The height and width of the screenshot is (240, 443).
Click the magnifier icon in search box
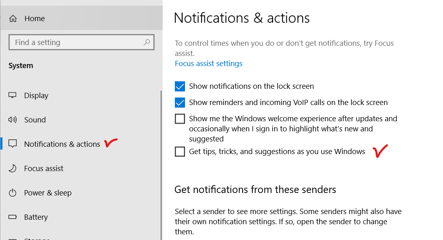pos(146,42)
